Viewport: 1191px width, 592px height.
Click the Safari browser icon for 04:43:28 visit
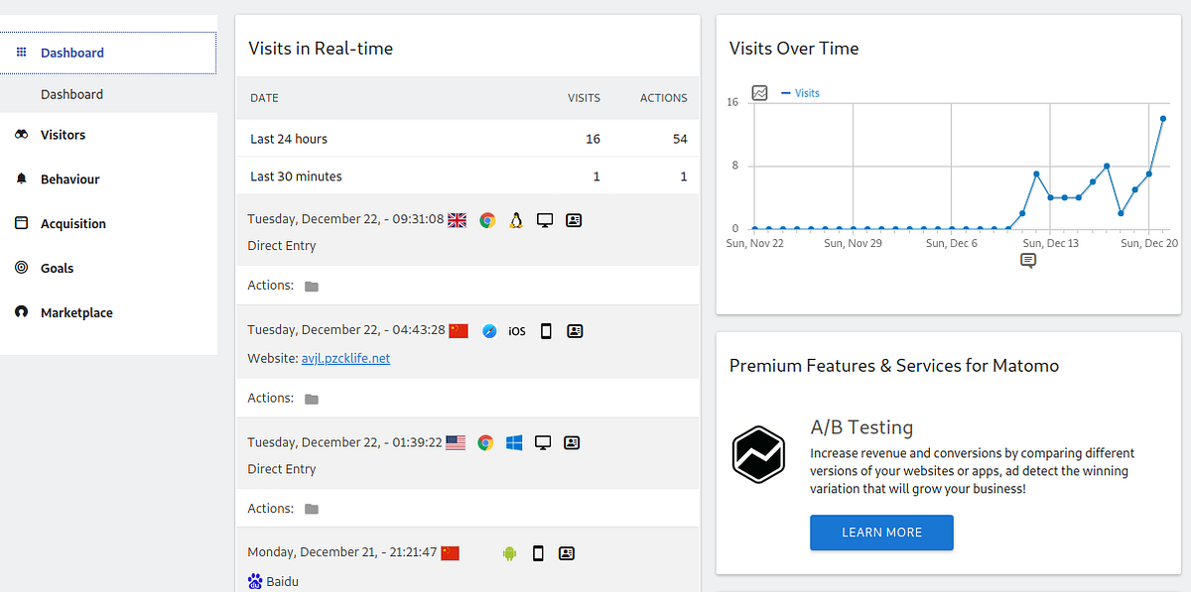pos(488,331)
